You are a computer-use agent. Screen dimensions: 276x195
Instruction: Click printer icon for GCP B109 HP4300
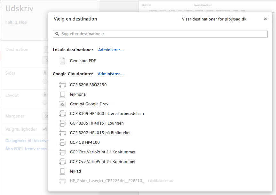pyautogui.click(x=62, y=114)
